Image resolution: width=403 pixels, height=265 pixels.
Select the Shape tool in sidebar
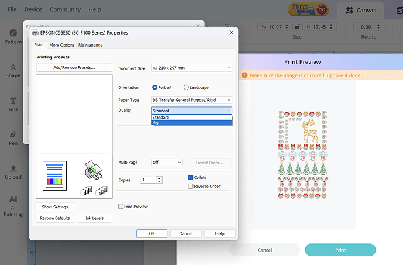13,70
